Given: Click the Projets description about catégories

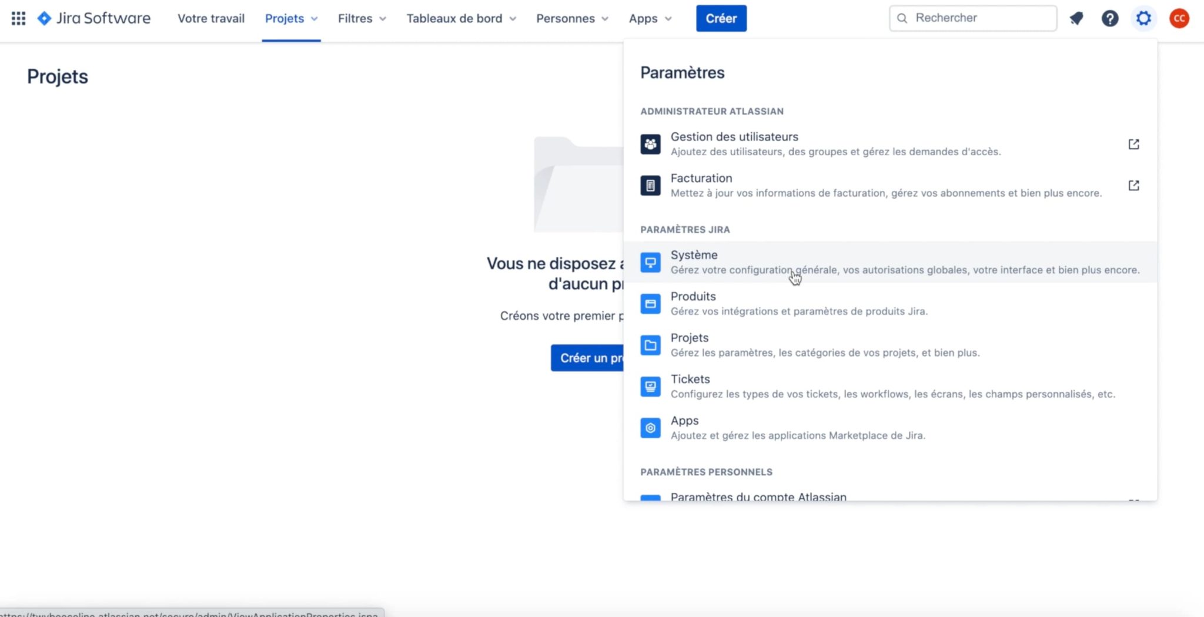Looking at the screenshot, I should 825,353.
